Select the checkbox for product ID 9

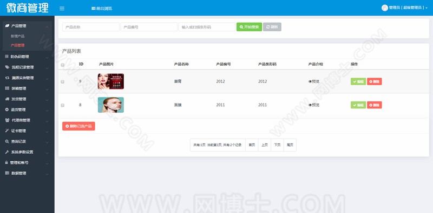point(63,82)
